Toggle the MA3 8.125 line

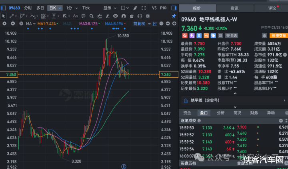click(x=90, y=24)
